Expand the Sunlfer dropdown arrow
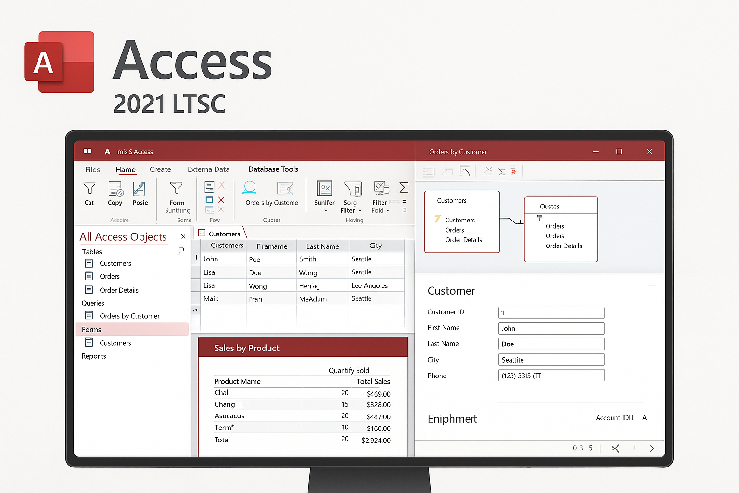The image size is (739, 493). tap(325, 211)
